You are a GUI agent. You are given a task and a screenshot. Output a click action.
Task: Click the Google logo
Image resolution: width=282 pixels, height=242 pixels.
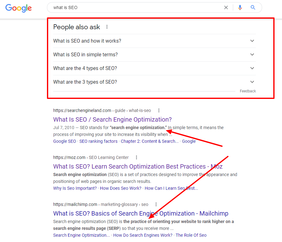tap(18, 8)
